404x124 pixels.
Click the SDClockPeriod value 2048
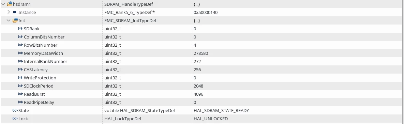198,86
